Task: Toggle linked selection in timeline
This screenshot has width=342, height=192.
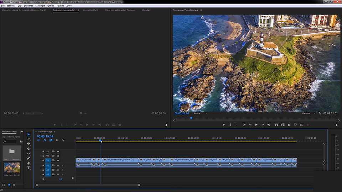Action: point(51,140)
